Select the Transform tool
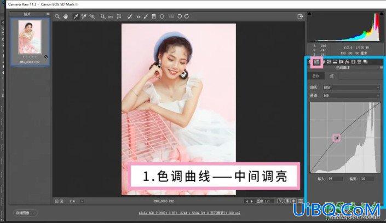The width and height of the screenshot is (386, 223). coord(119,16)
